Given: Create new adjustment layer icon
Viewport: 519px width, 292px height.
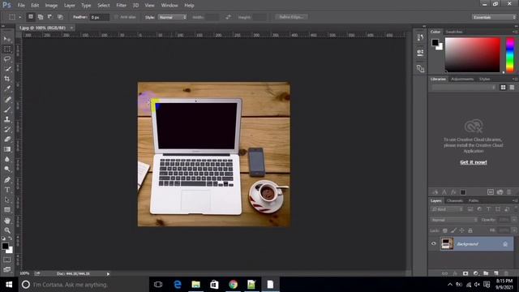Looking at the screenshot, I should pyautogui.click(x=476, y=273).
